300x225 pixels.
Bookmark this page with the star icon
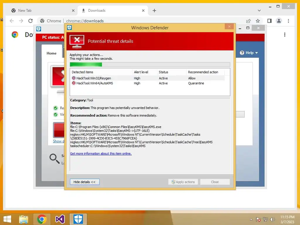click(258, 21)
